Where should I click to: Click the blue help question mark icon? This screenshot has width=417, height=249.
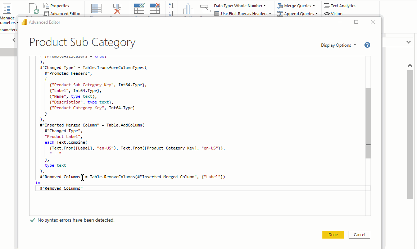(367, 45)
